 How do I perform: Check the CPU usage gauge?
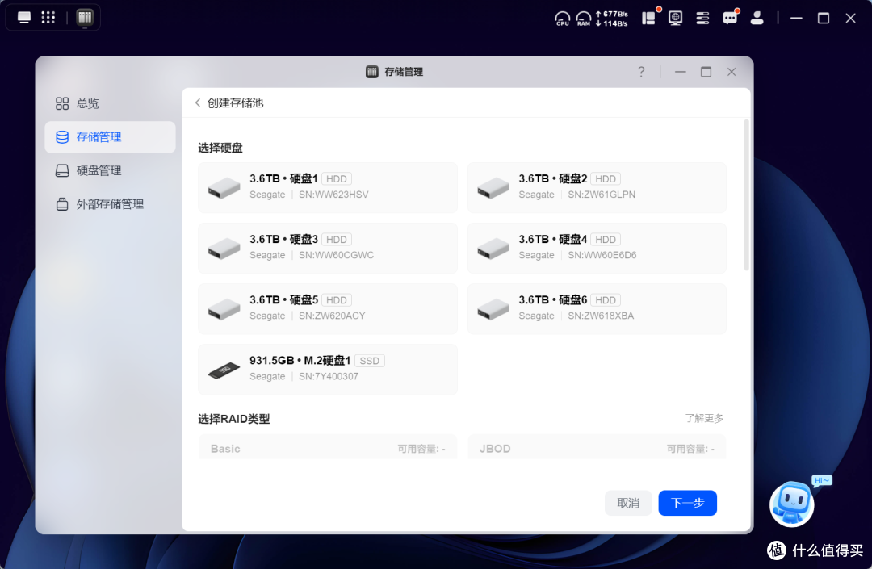click(562, 19)
